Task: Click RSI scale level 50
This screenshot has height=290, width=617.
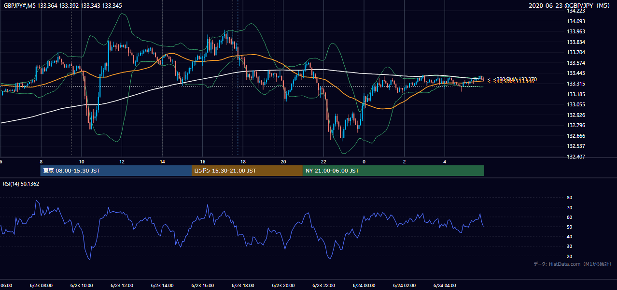Action: [x=570, y=227]
